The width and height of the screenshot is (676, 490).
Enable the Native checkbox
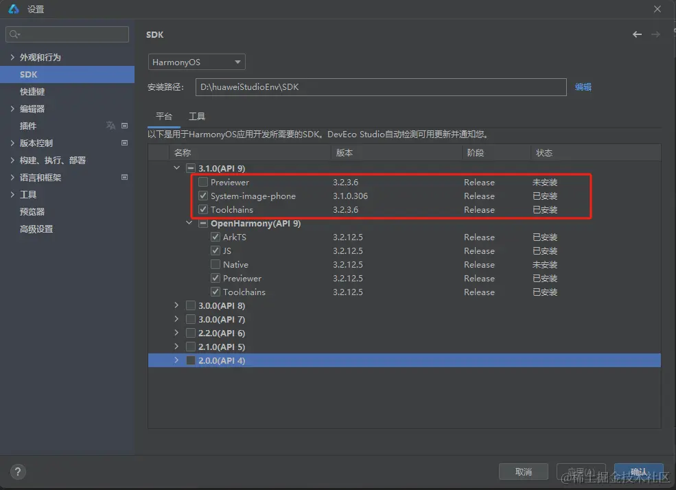coord(215,264)
